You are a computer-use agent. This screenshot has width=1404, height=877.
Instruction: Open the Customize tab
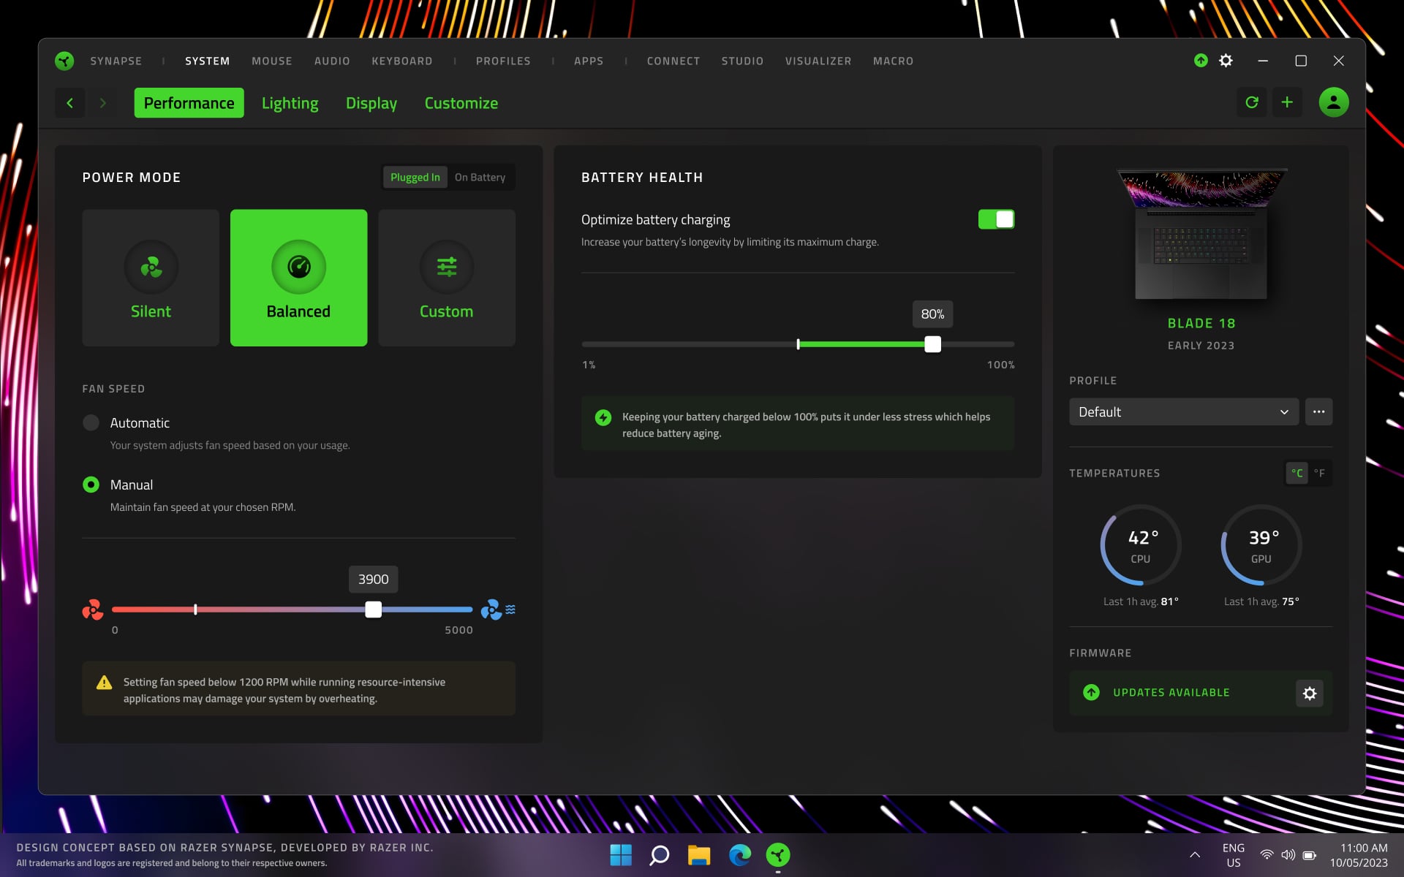click(461, 103)
